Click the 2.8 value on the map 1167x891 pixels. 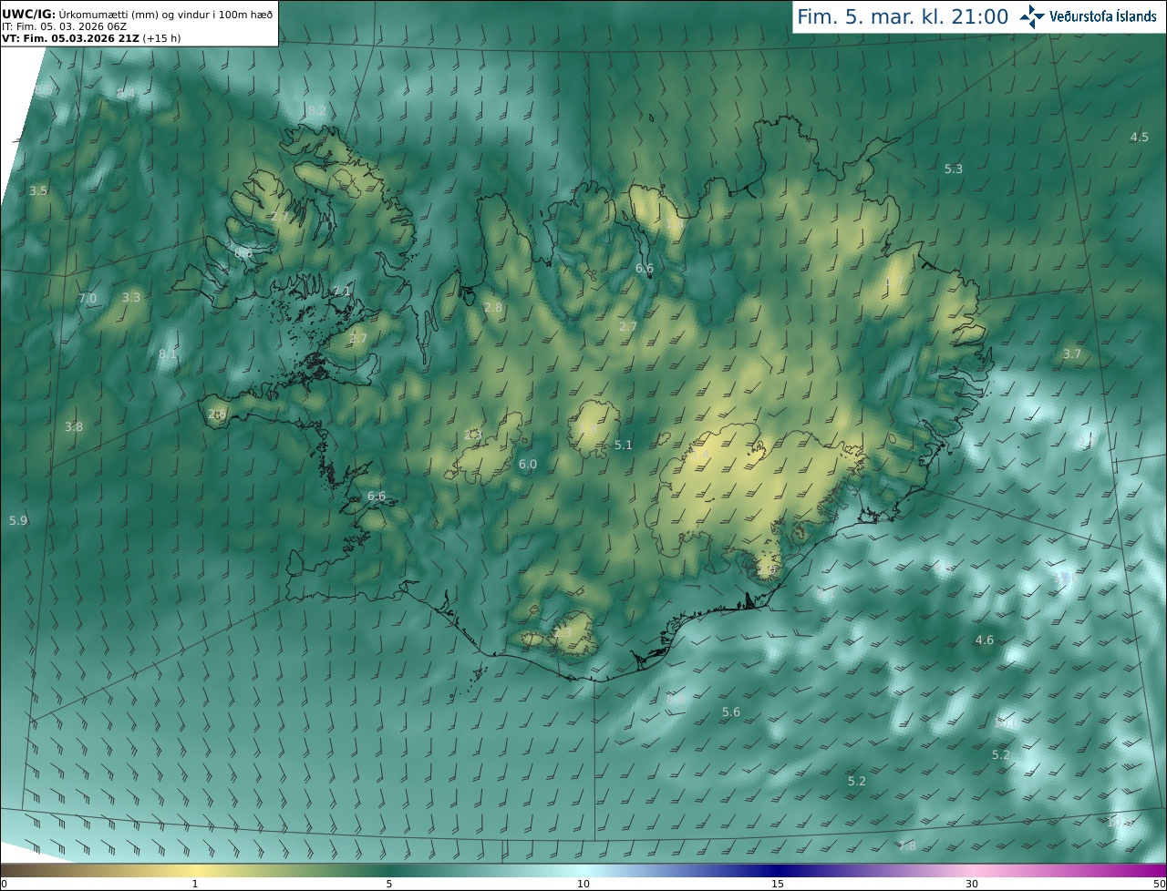tap(493, 308)
